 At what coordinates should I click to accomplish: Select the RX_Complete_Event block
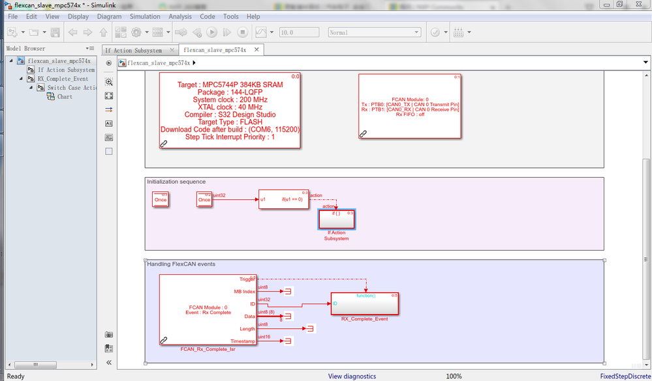(365, 303)
